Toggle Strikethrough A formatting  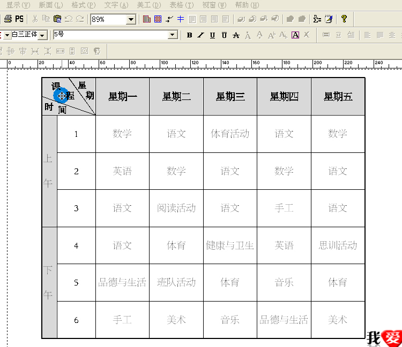point(236,35)
